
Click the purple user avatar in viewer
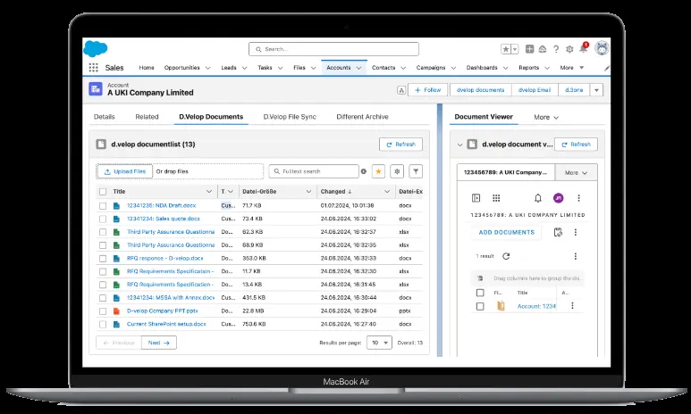(559, 198)
